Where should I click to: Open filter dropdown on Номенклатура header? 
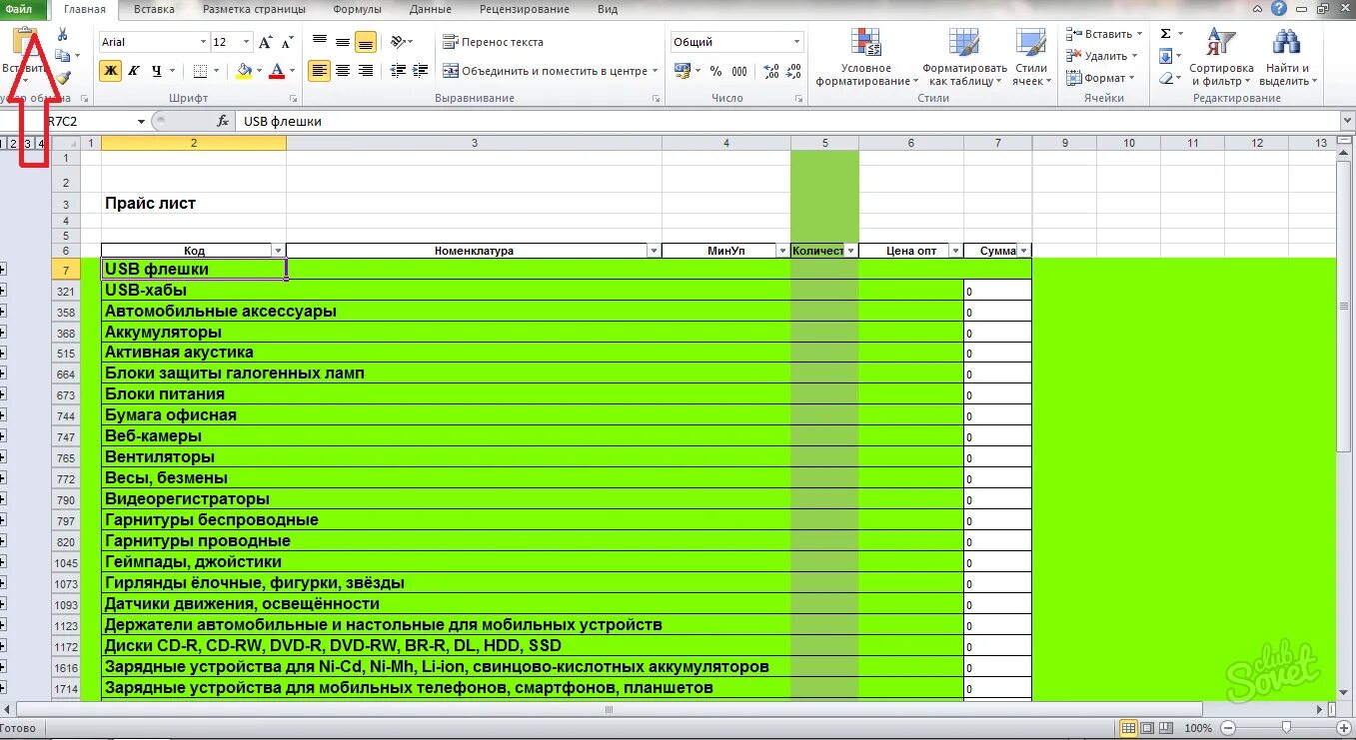(x=654, y=251)
